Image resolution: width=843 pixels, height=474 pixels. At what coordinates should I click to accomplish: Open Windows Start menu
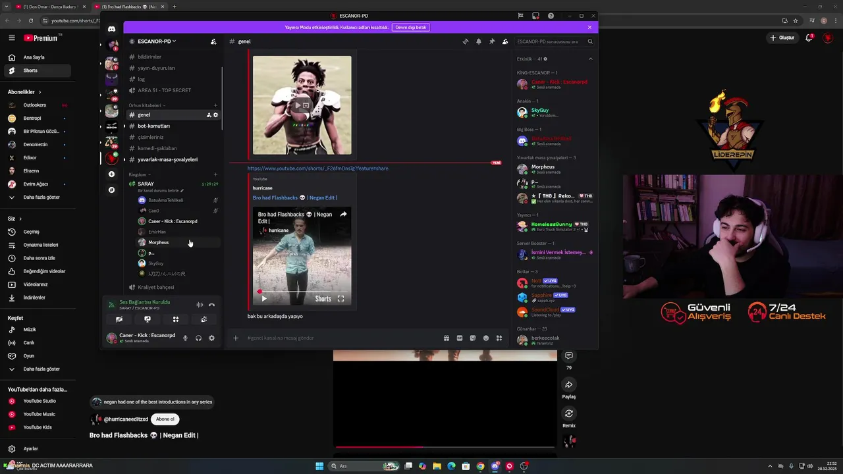click(319, 466)
